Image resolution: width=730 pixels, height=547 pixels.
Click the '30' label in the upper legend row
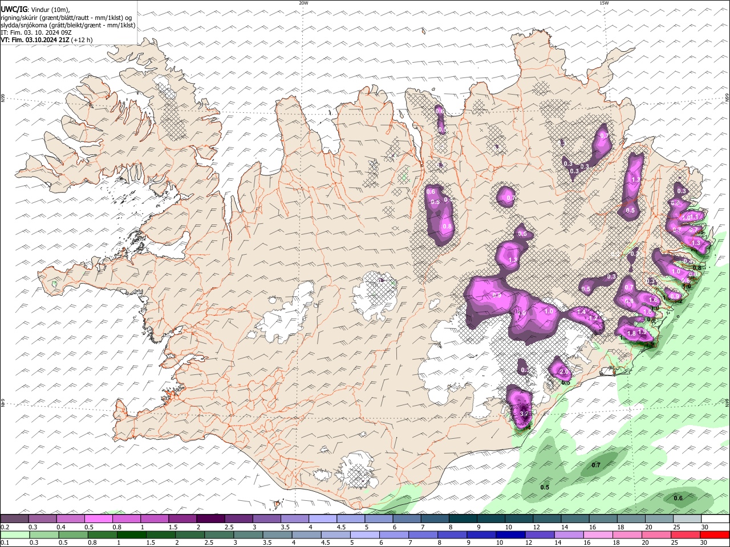pyautogui.click(x=704, y=527)
